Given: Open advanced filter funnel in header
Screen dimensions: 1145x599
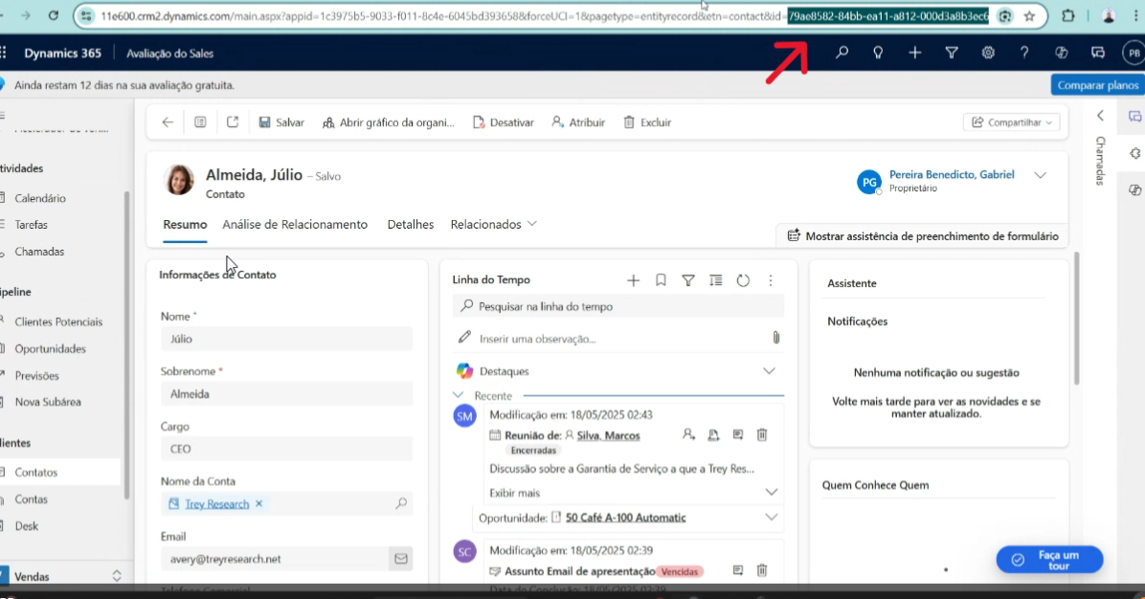Looking at the screenshot, I should point(952,53).
